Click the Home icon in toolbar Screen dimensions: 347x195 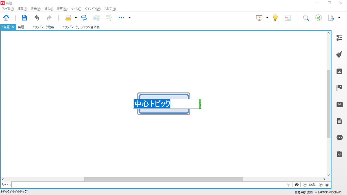(6, 18)
